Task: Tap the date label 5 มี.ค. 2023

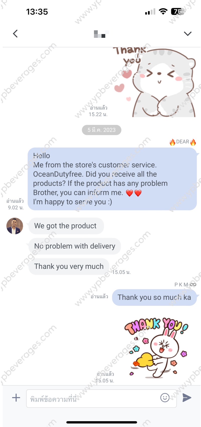Action: (x=102, y=130)
